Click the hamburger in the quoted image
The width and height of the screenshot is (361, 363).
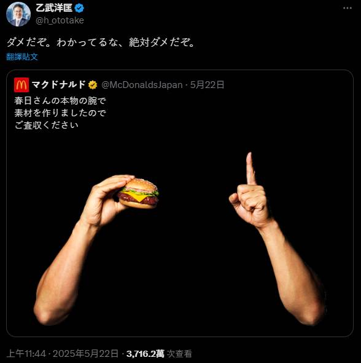(138, 194)
